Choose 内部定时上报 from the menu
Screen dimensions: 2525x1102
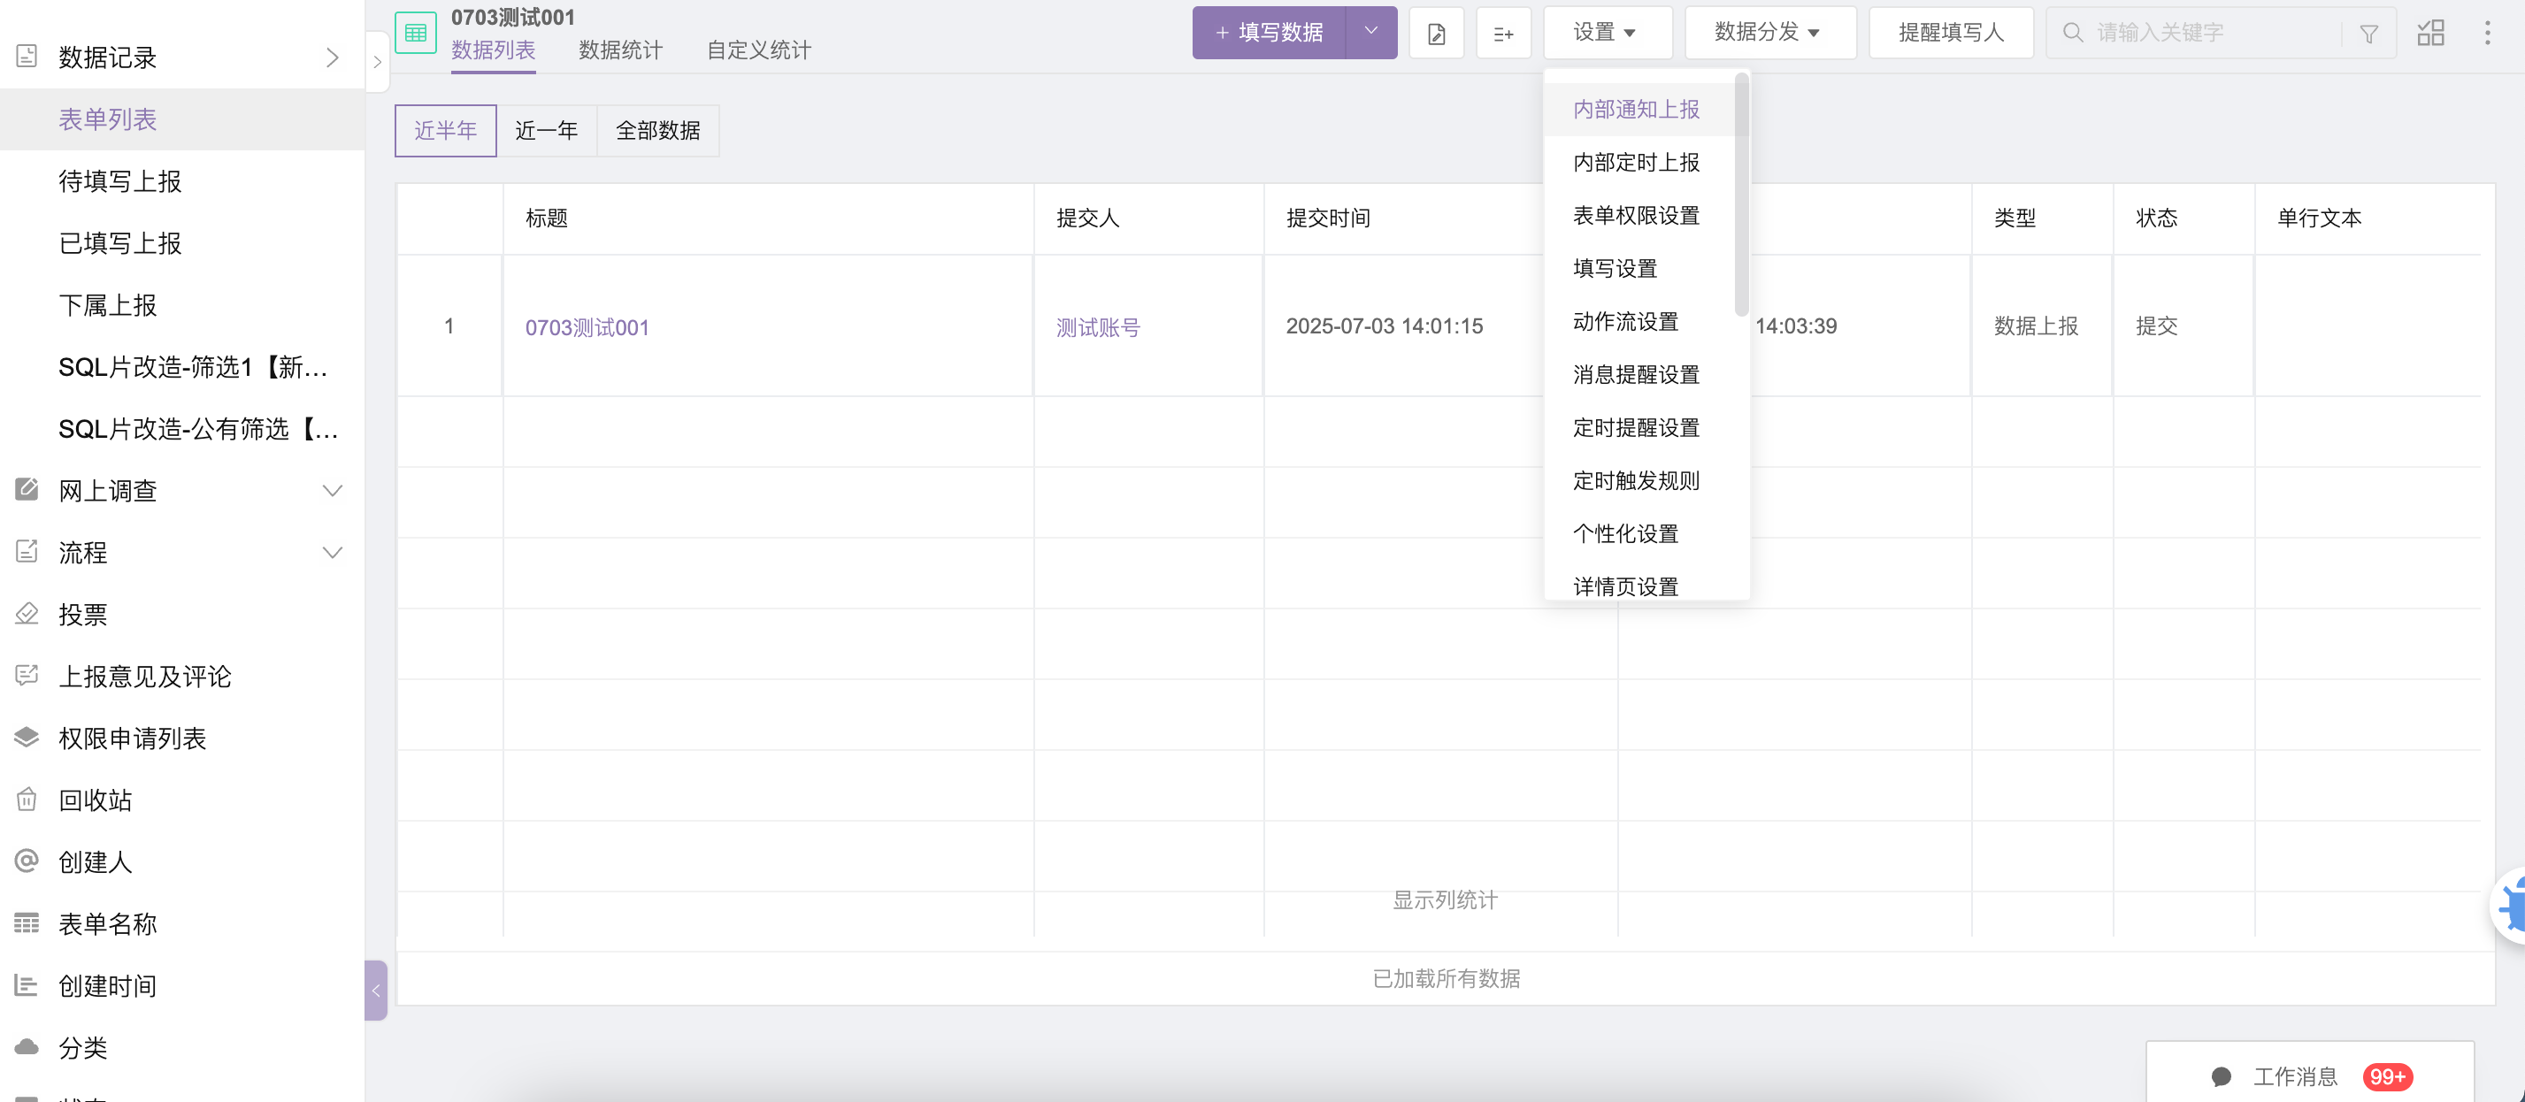[x=1639, y=162]
